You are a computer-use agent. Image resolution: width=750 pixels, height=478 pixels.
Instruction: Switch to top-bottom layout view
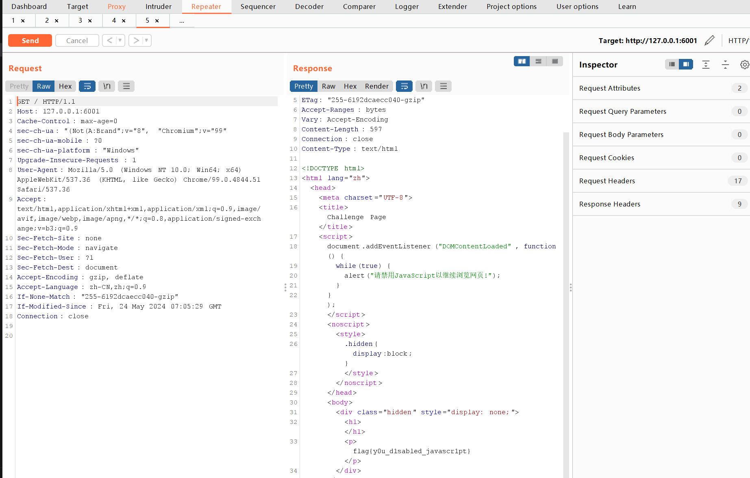coord(538,61)
